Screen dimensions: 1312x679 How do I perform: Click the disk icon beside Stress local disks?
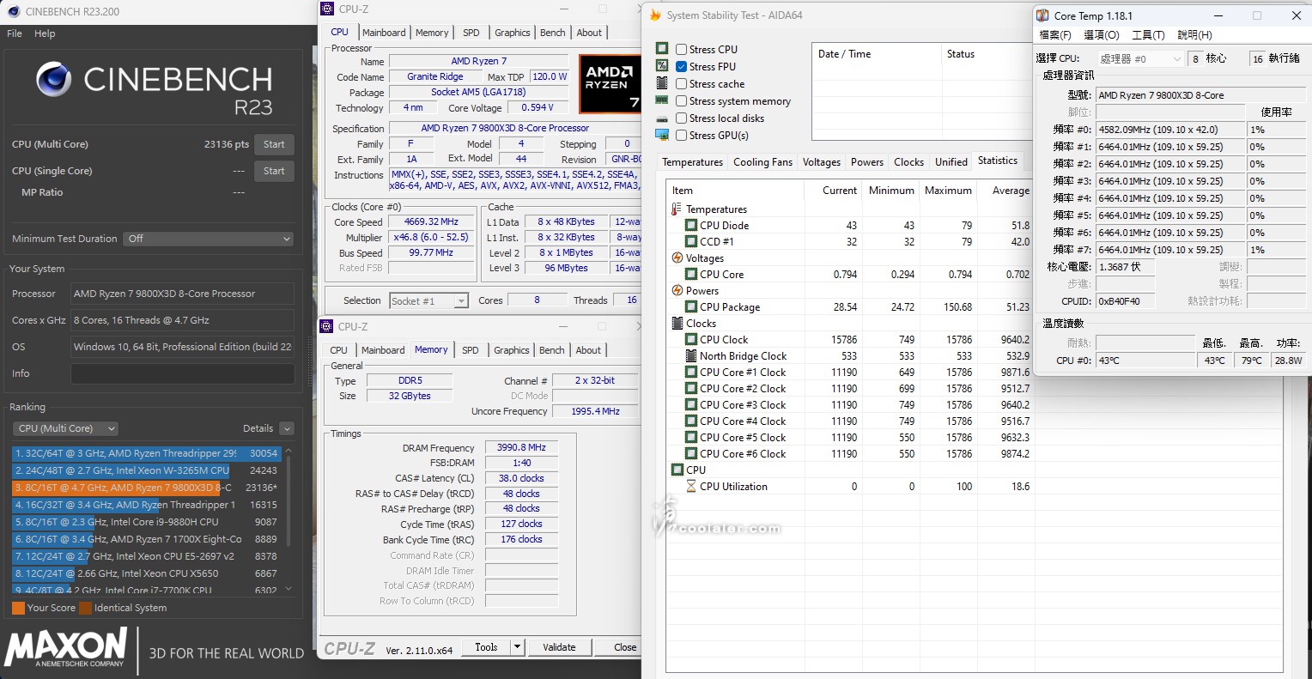pyautogui.click(x=662, y=118)
